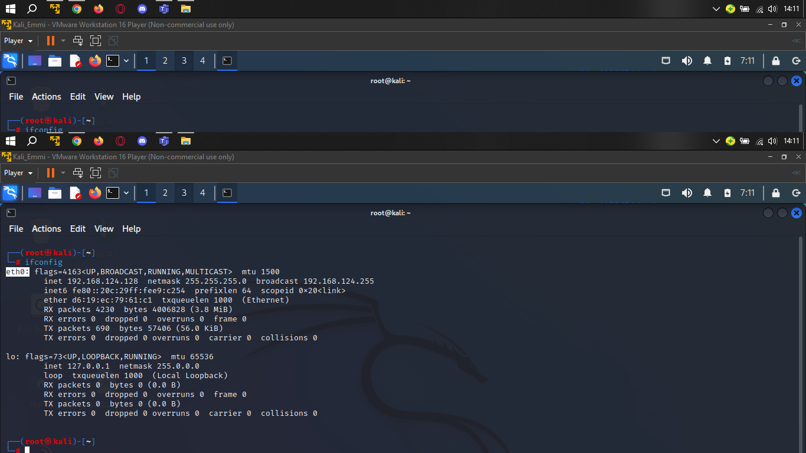Click the highlighted eth0: interface label
This screenshot has height=453, width=806.
(18, 272)
